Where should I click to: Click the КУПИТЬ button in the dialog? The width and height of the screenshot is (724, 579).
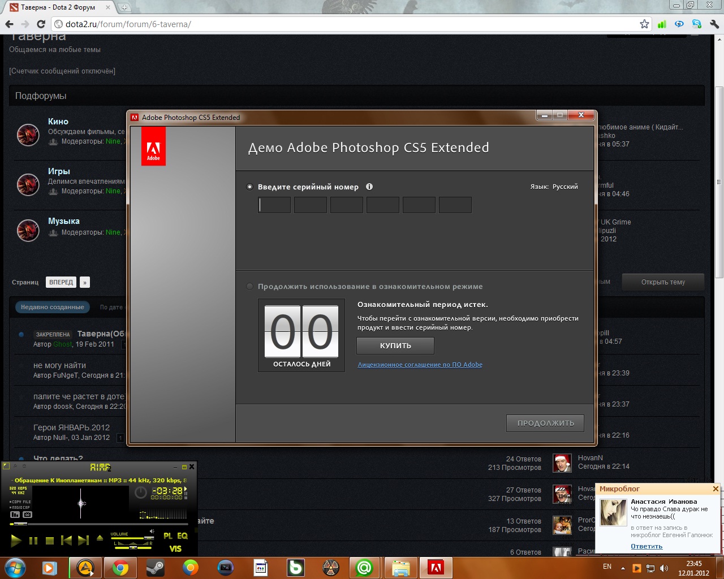point(395,345)
